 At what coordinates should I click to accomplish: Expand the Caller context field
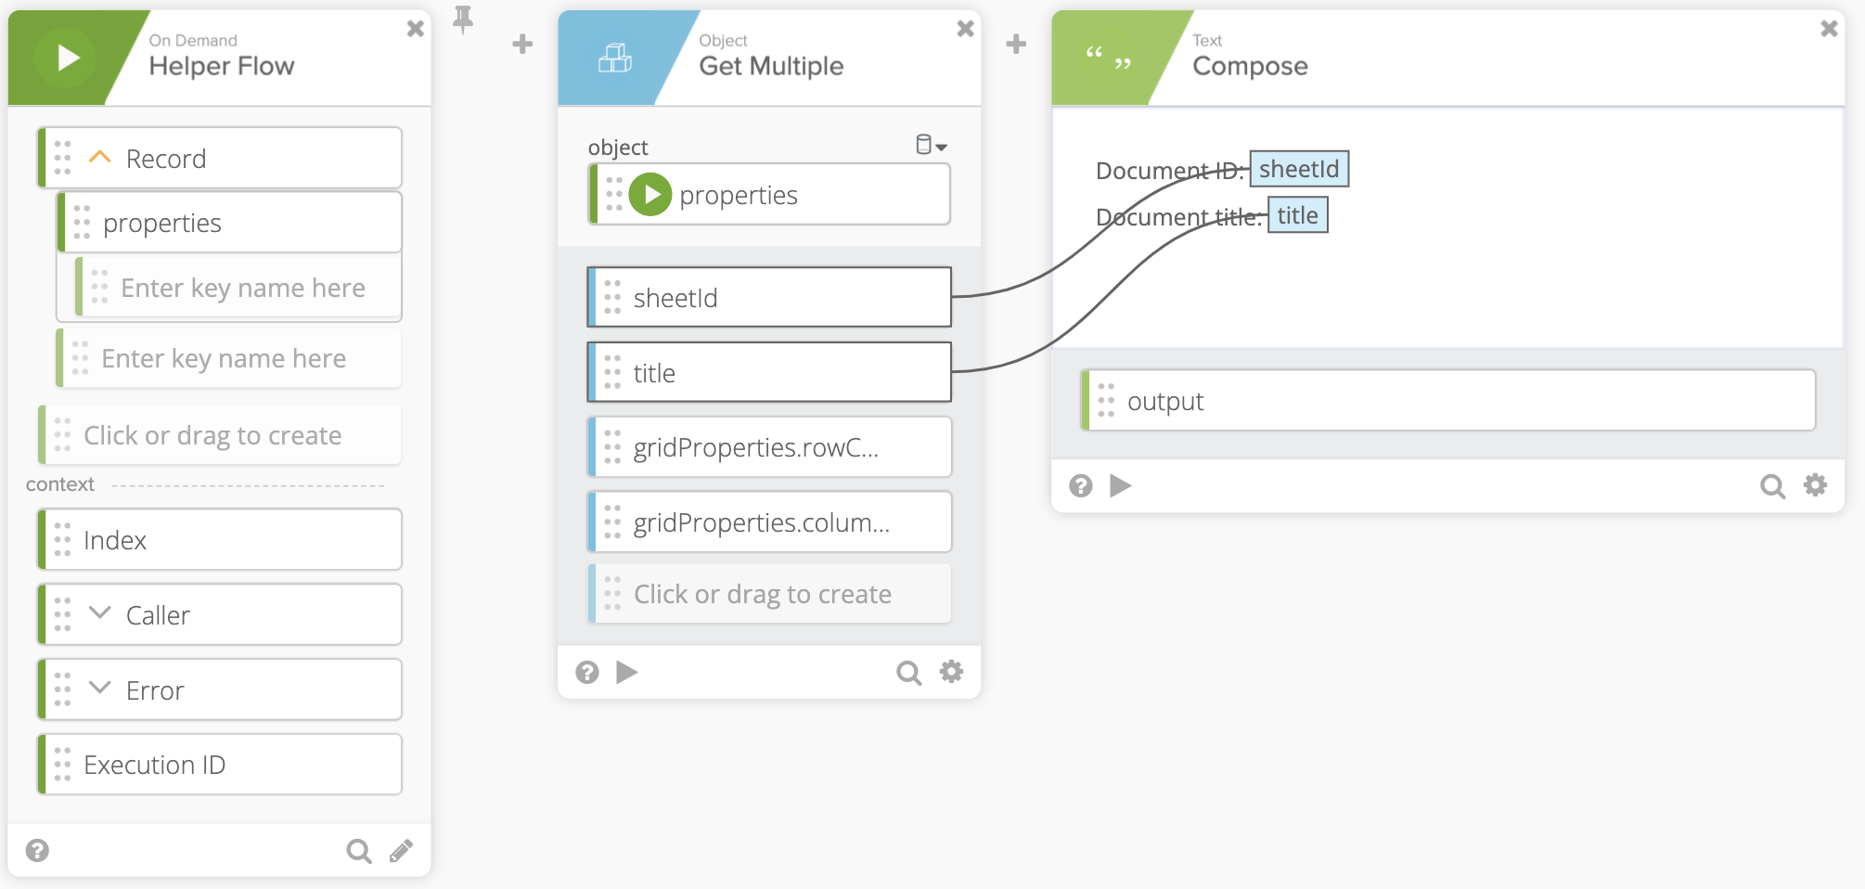pyautogui.click(x=100, y=613)
